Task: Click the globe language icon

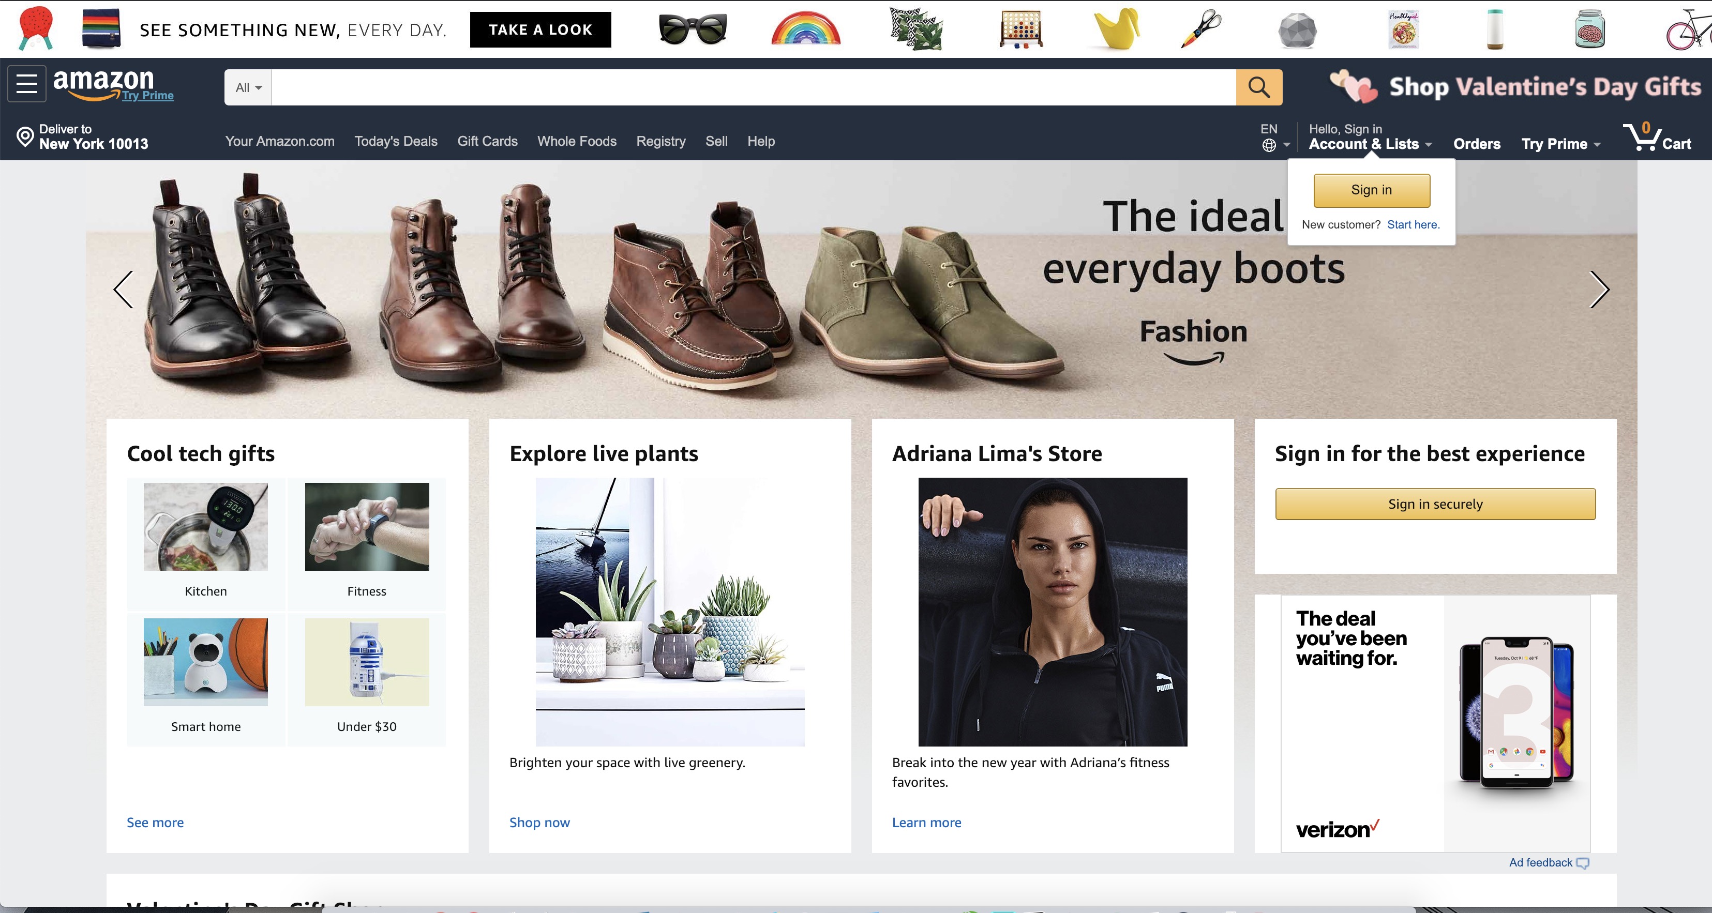Action: click(x=1269, y=145)
